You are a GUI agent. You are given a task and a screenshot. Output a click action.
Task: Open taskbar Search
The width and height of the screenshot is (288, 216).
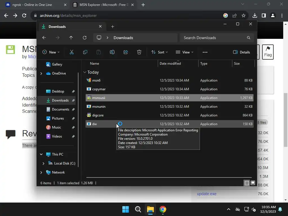138,209
